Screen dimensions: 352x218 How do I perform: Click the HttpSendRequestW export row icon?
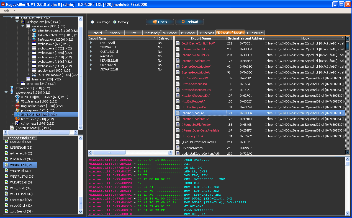point(178,78)
